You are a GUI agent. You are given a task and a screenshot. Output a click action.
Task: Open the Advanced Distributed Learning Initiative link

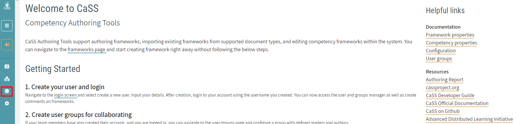(469, 119)
